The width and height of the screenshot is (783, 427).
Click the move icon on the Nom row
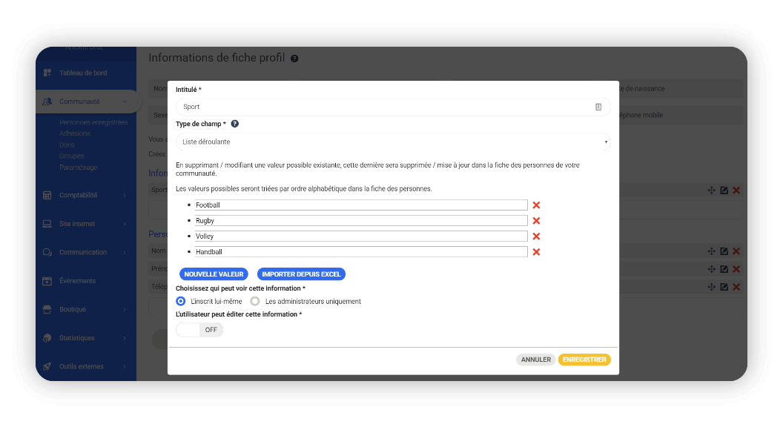(712, 251)
